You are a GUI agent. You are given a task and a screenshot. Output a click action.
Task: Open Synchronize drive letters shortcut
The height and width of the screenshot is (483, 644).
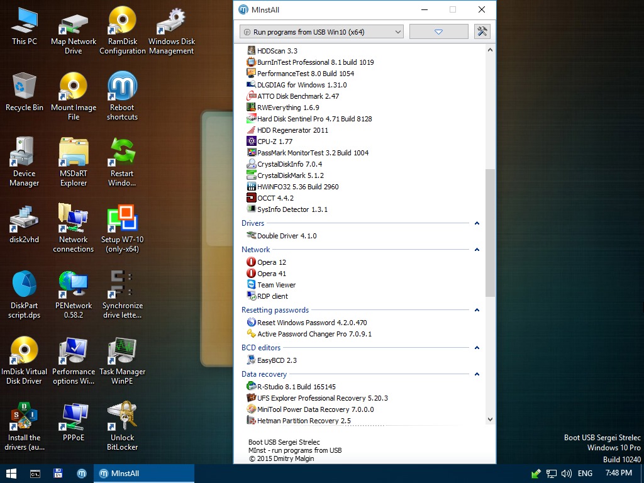coord(123,295)
